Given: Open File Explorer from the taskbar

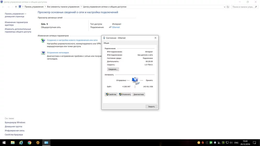Looking at the screenshot, I should coord(13,143).
